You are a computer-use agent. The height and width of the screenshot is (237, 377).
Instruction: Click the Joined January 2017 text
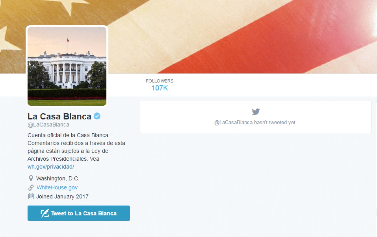62,196
